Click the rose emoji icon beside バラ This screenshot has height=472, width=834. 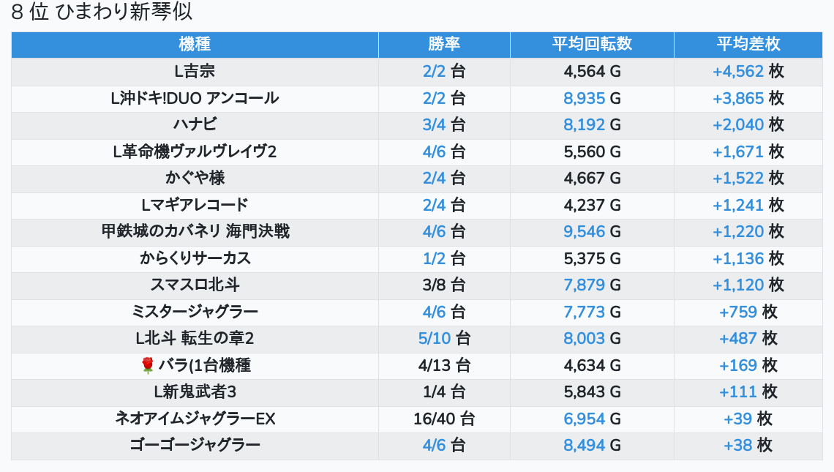(148, 365)
